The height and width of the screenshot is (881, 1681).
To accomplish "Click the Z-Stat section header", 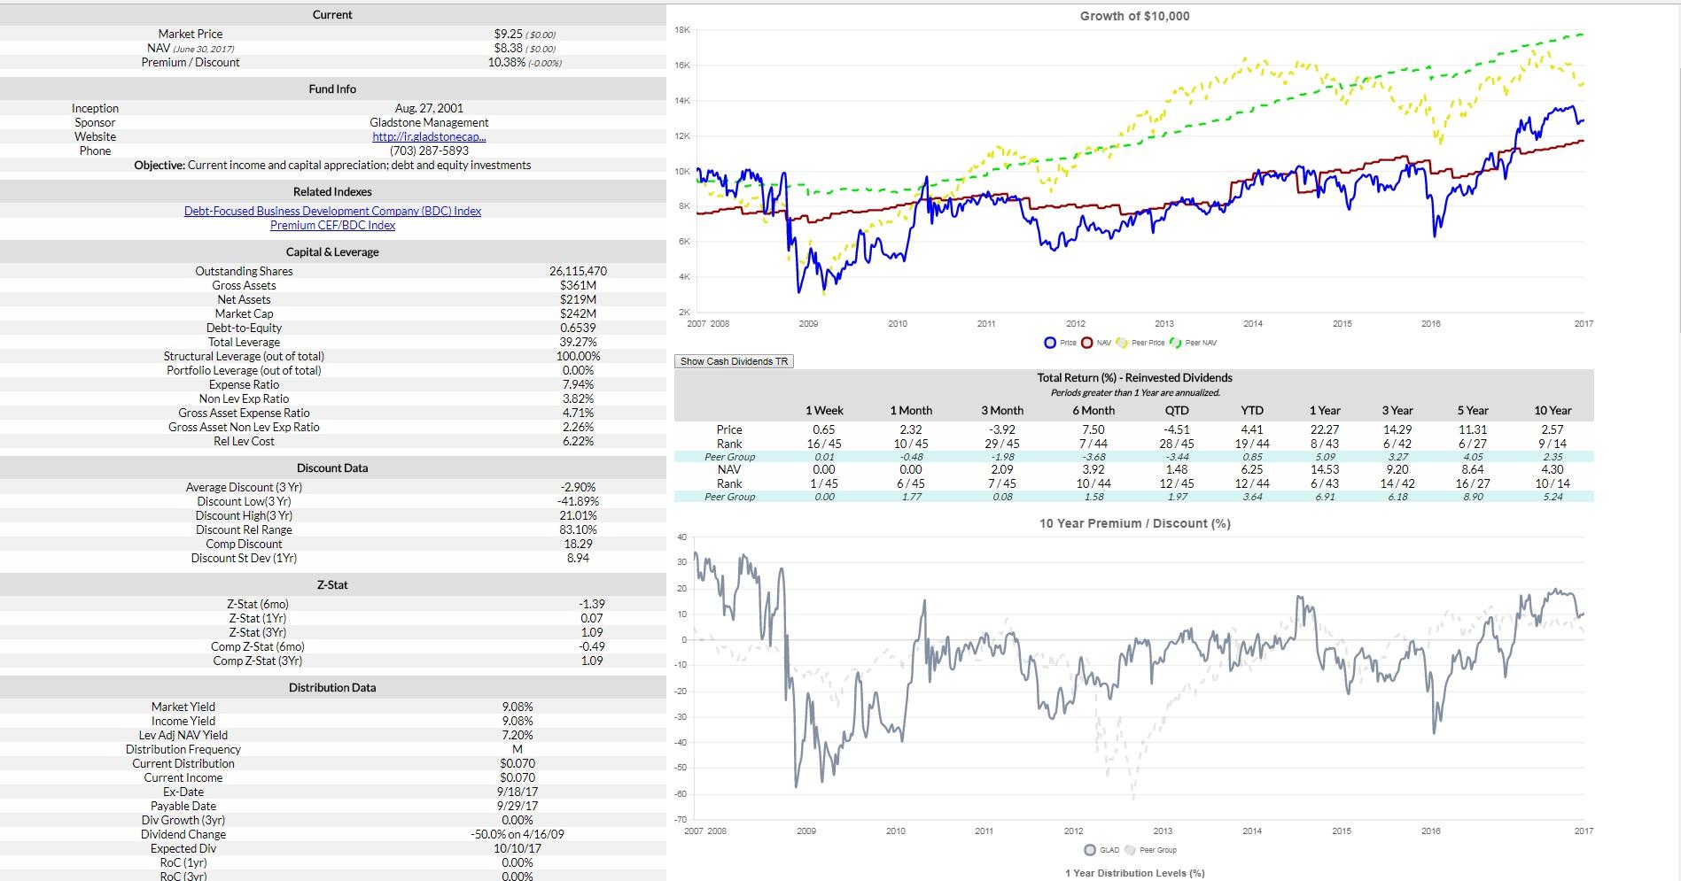I will pyautogui.click(x=332, y=584).
